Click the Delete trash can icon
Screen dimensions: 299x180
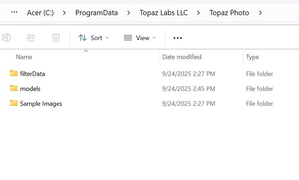(56, 38)
